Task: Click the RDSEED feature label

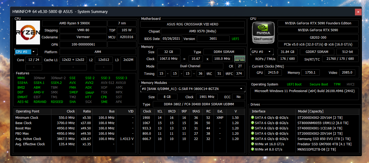Action: (57, 102)
